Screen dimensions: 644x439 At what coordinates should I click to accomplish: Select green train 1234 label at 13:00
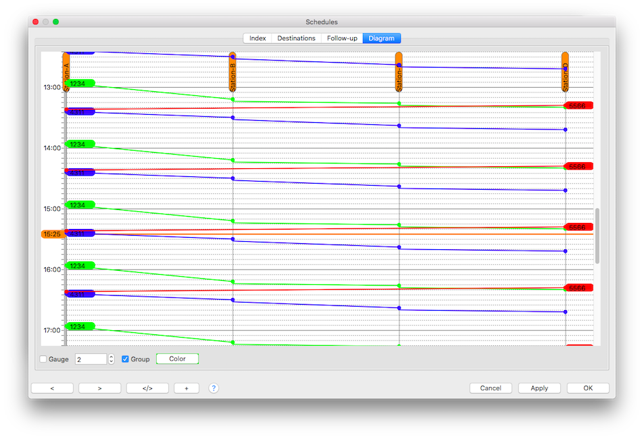[x=79, y=83]
